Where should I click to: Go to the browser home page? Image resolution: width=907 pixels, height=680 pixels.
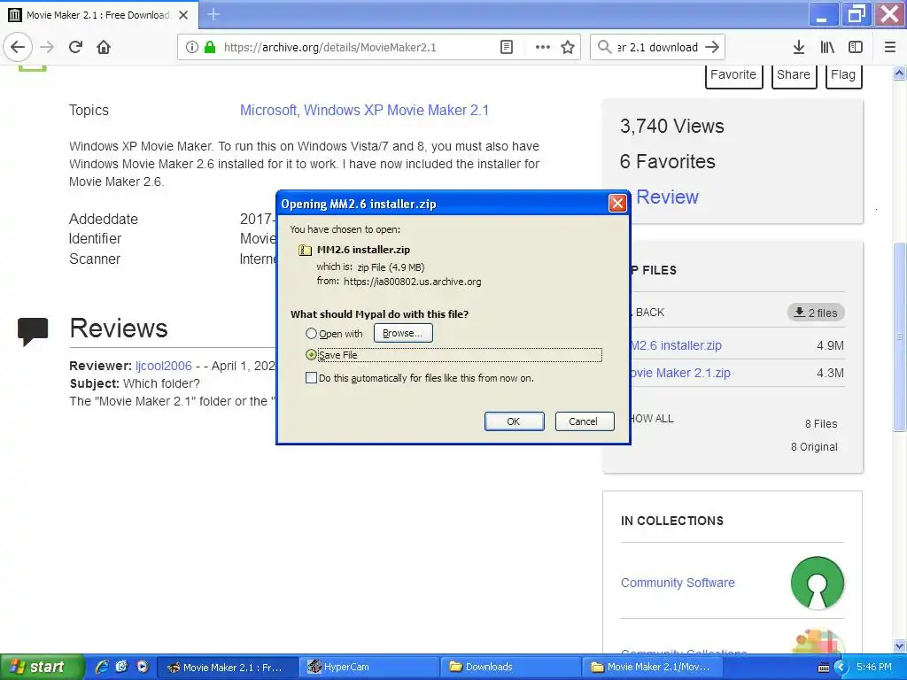pyautogui.click(x=104, y=48)
